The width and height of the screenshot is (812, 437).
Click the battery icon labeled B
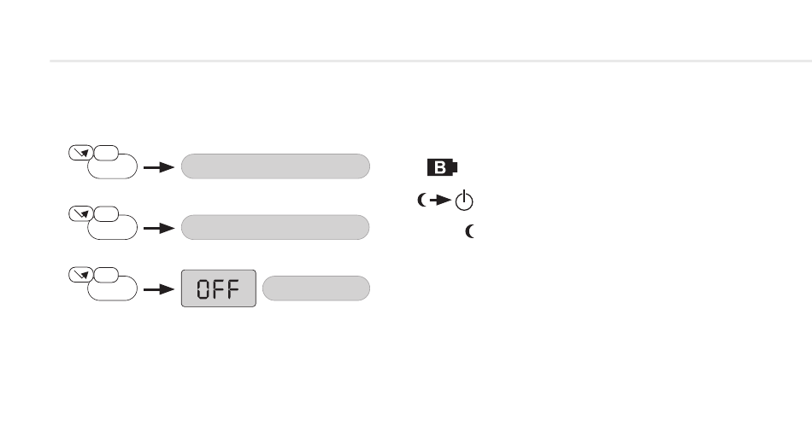click(x=442, y=167)
